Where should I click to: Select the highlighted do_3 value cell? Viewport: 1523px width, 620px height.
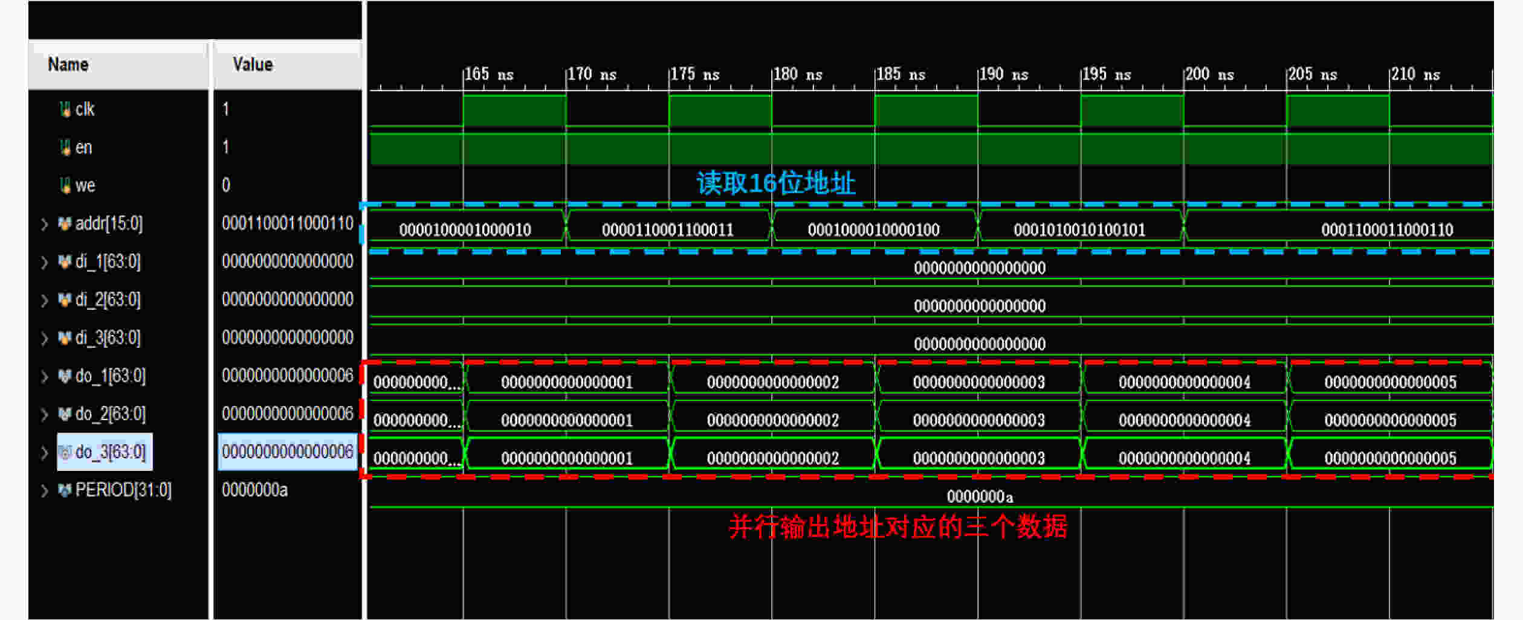(287, 452)
